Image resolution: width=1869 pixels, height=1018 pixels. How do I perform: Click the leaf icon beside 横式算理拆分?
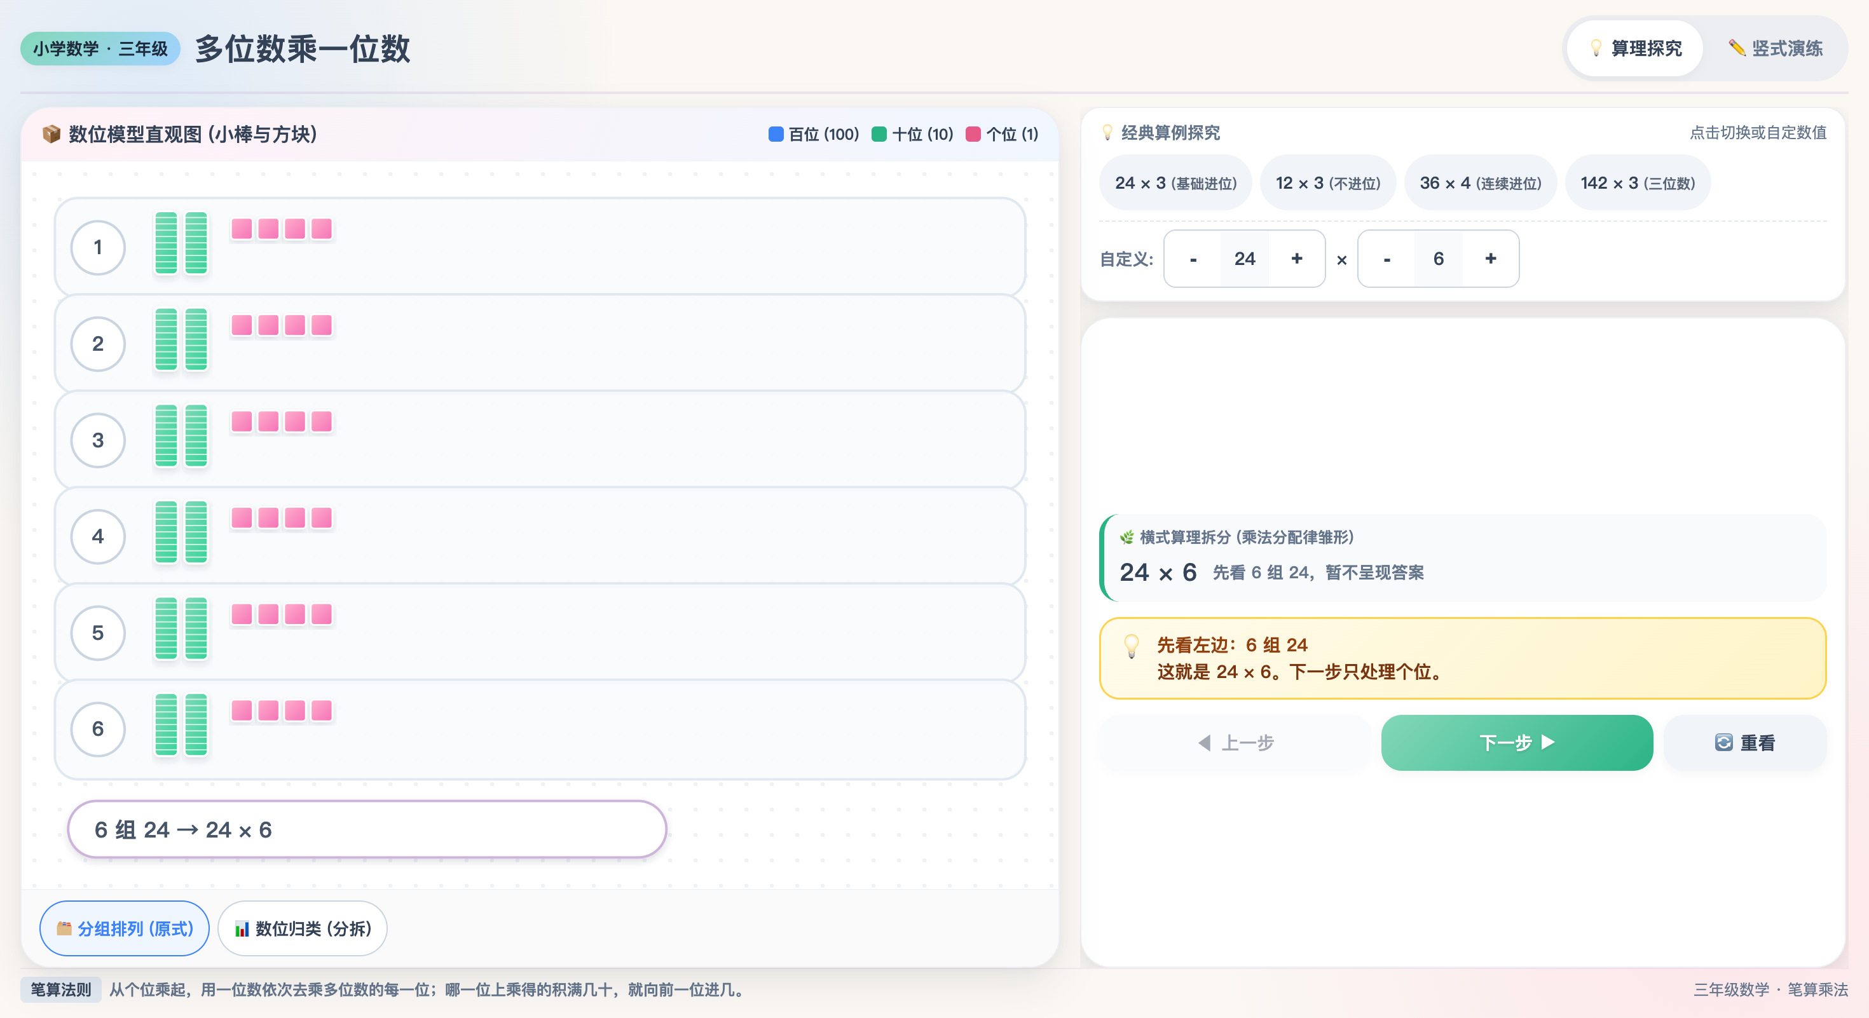(x=1126, y=538)
